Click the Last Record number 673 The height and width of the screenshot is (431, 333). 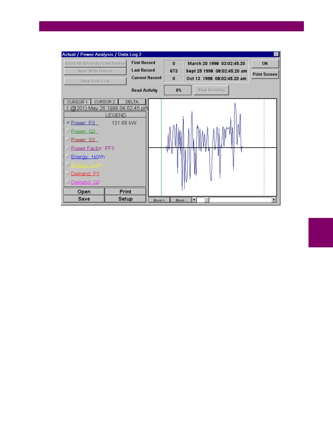click(174, 71)
